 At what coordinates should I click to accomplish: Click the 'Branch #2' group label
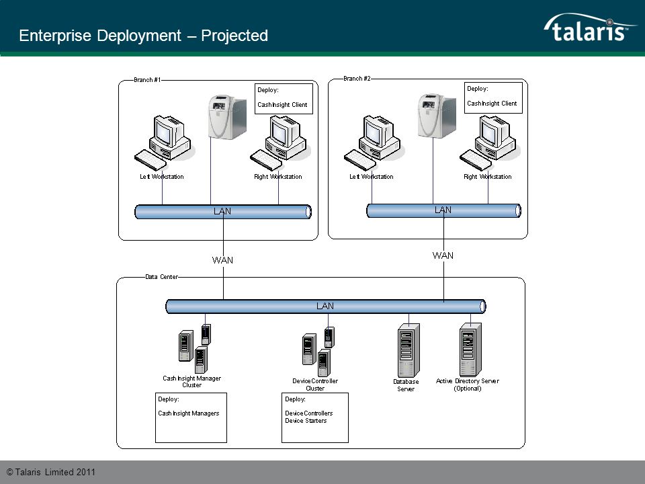357,79
